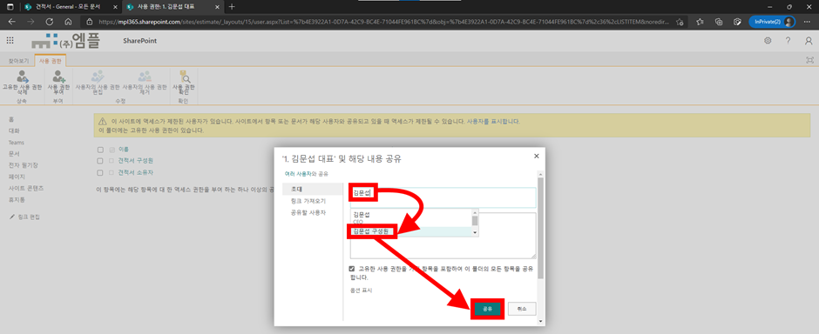
Task: Open the SharePoint app launcher grid
Action: point(10,41)
